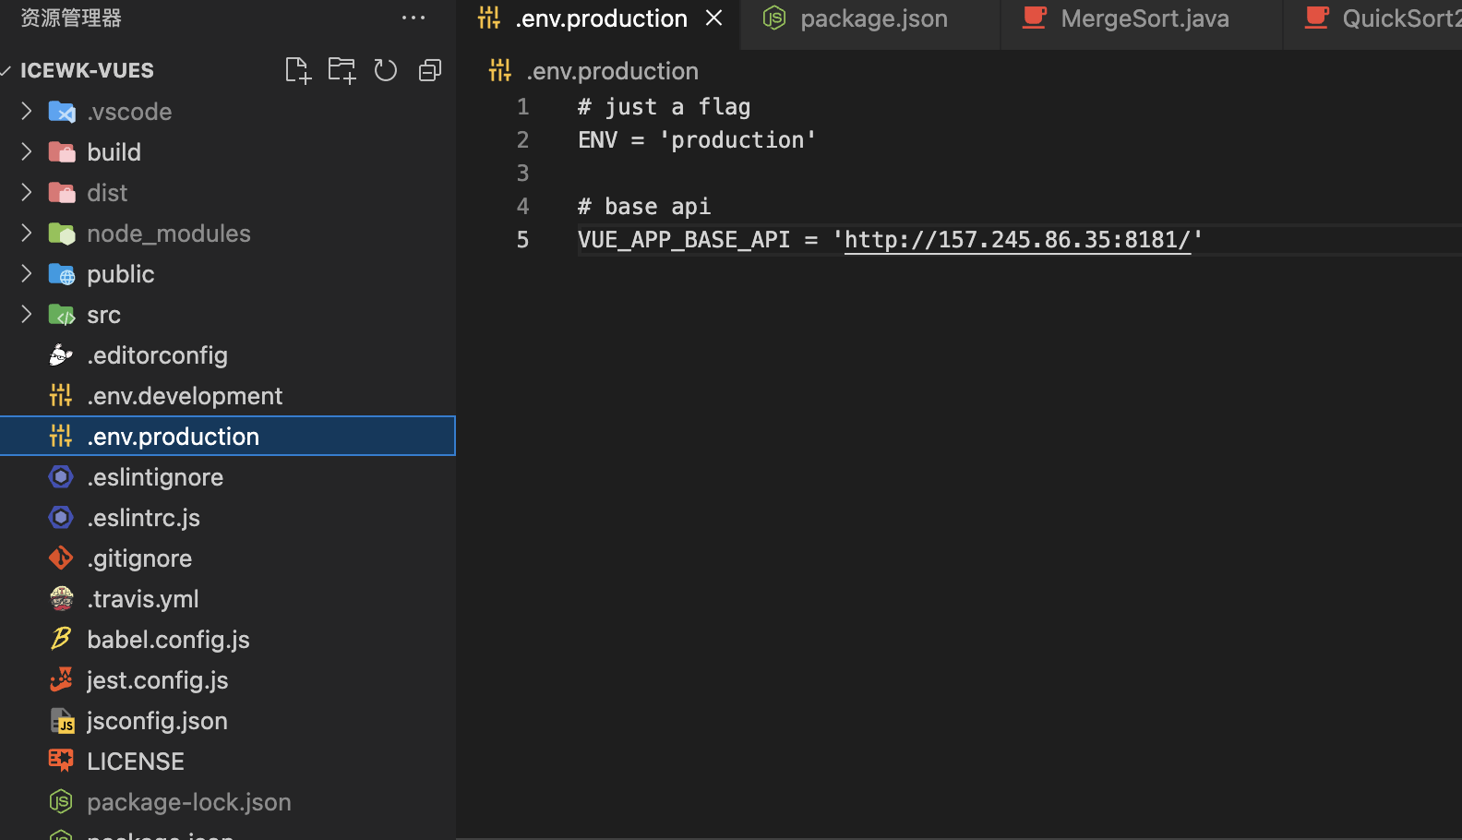Expand the public folder chevron
The width and height of the screenshot is (1462, 840).
coord(26,273)
